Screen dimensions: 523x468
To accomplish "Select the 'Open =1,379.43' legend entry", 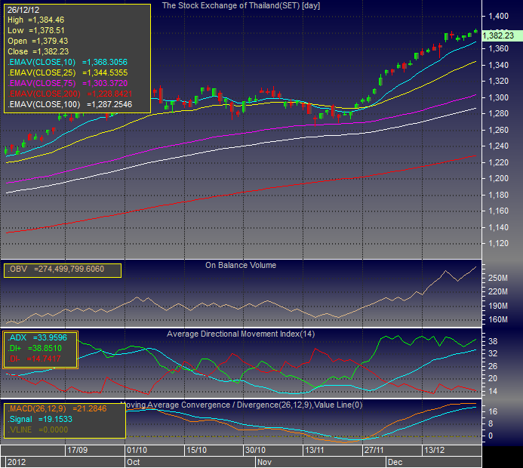I will (x=38, y=41).
